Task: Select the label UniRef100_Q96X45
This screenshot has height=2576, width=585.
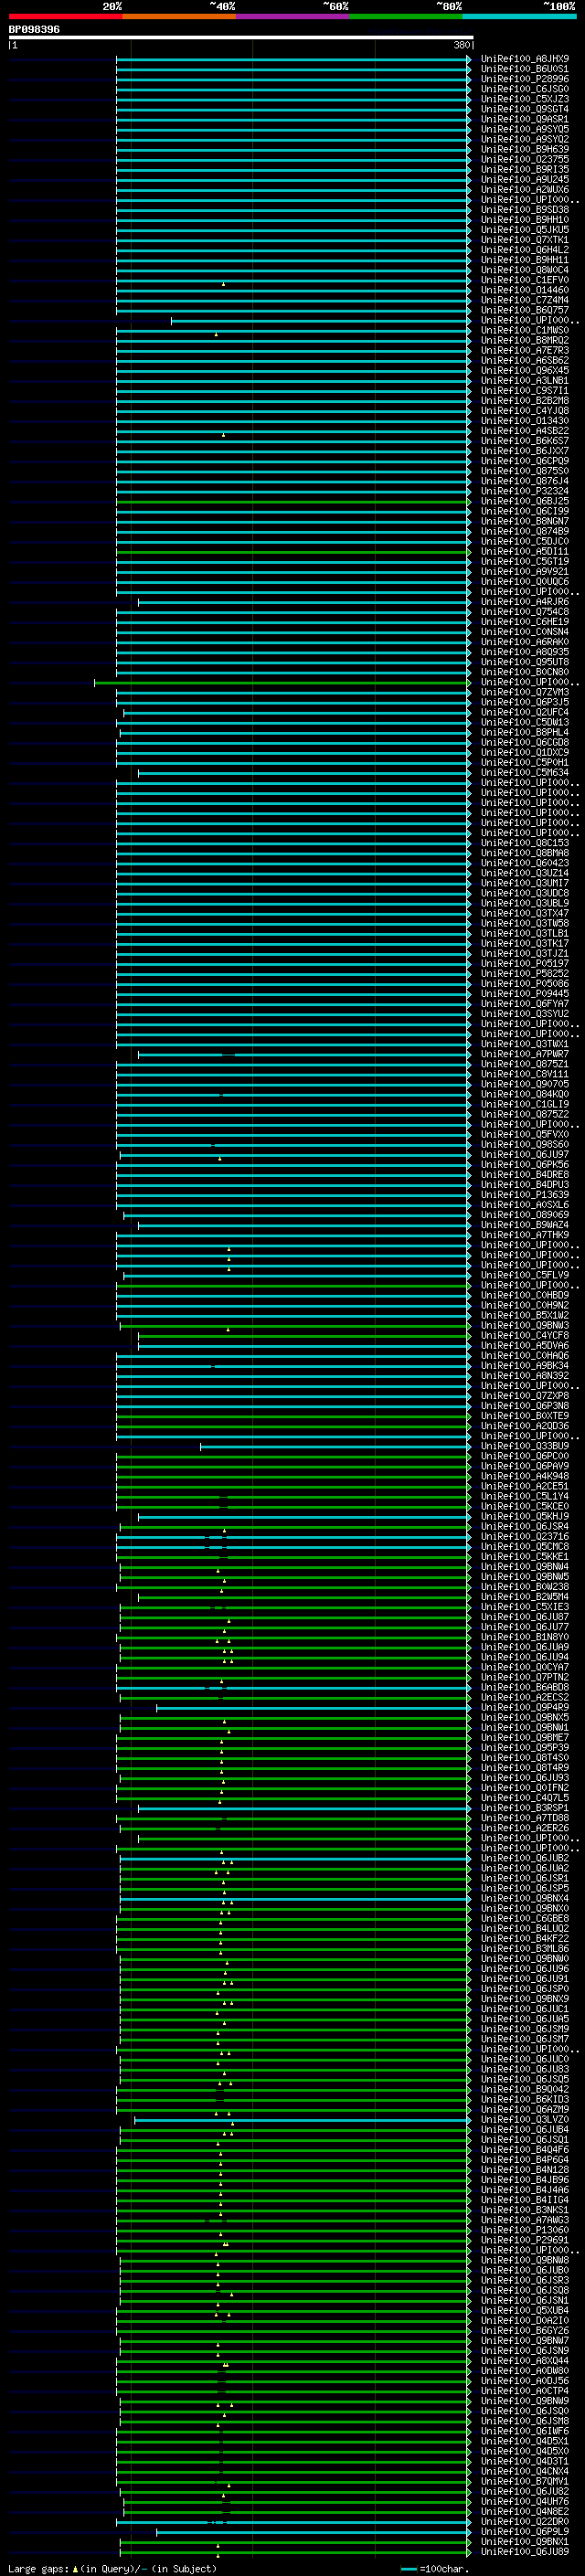Action: tap(525, 371)
